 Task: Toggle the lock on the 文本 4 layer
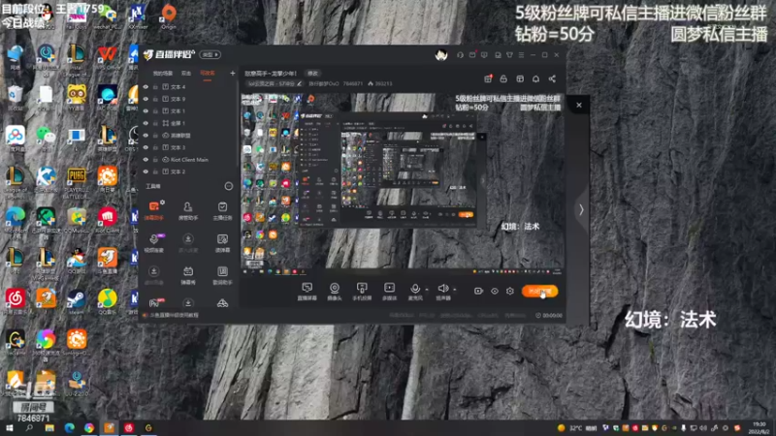[155, 87]
